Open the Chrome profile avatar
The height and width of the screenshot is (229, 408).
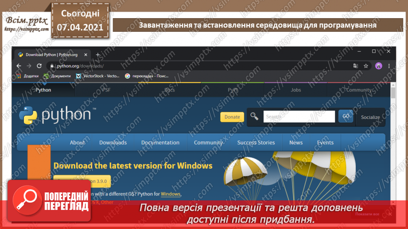pos(379,66)
